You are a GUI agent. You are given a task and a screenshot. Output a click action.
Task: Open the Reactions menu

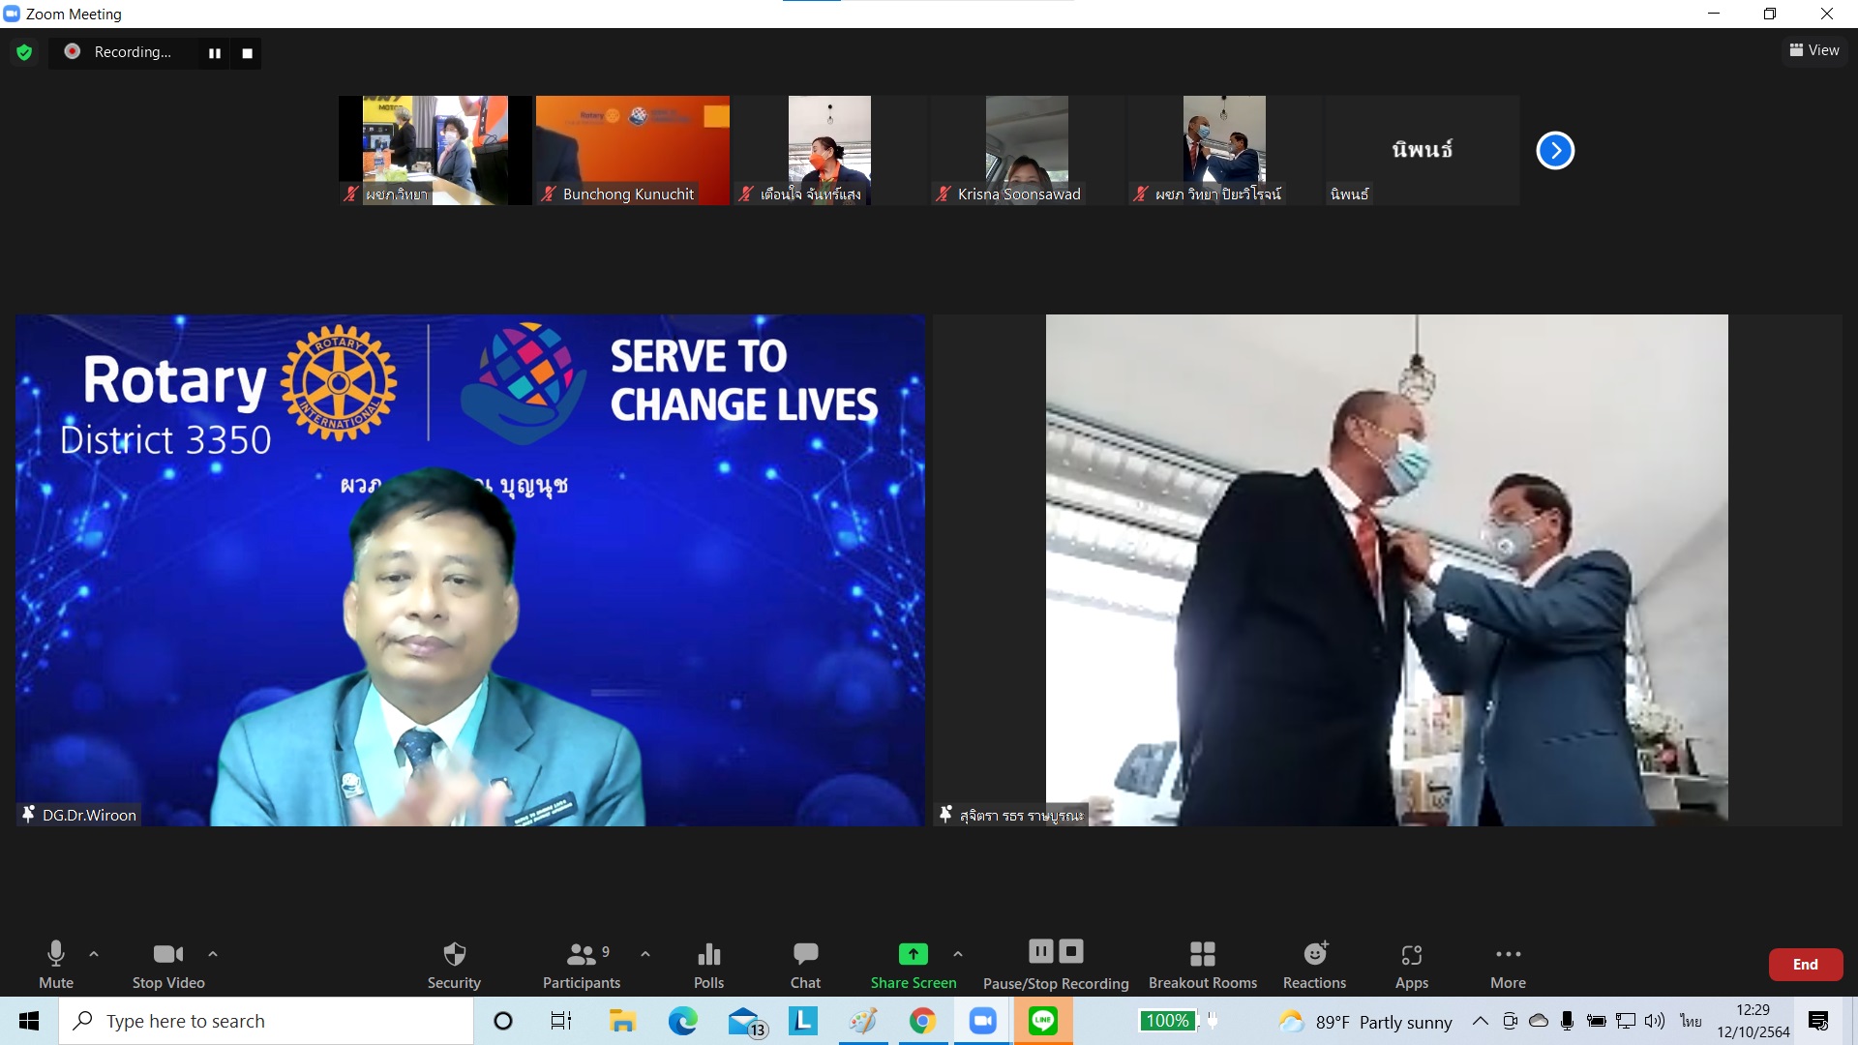pos(1314,964)
